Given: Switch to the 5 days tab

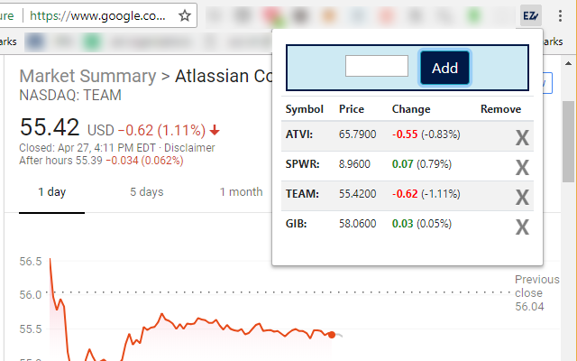Looking at the screenshot, I should pyautogui.click(x=146, y=191).
